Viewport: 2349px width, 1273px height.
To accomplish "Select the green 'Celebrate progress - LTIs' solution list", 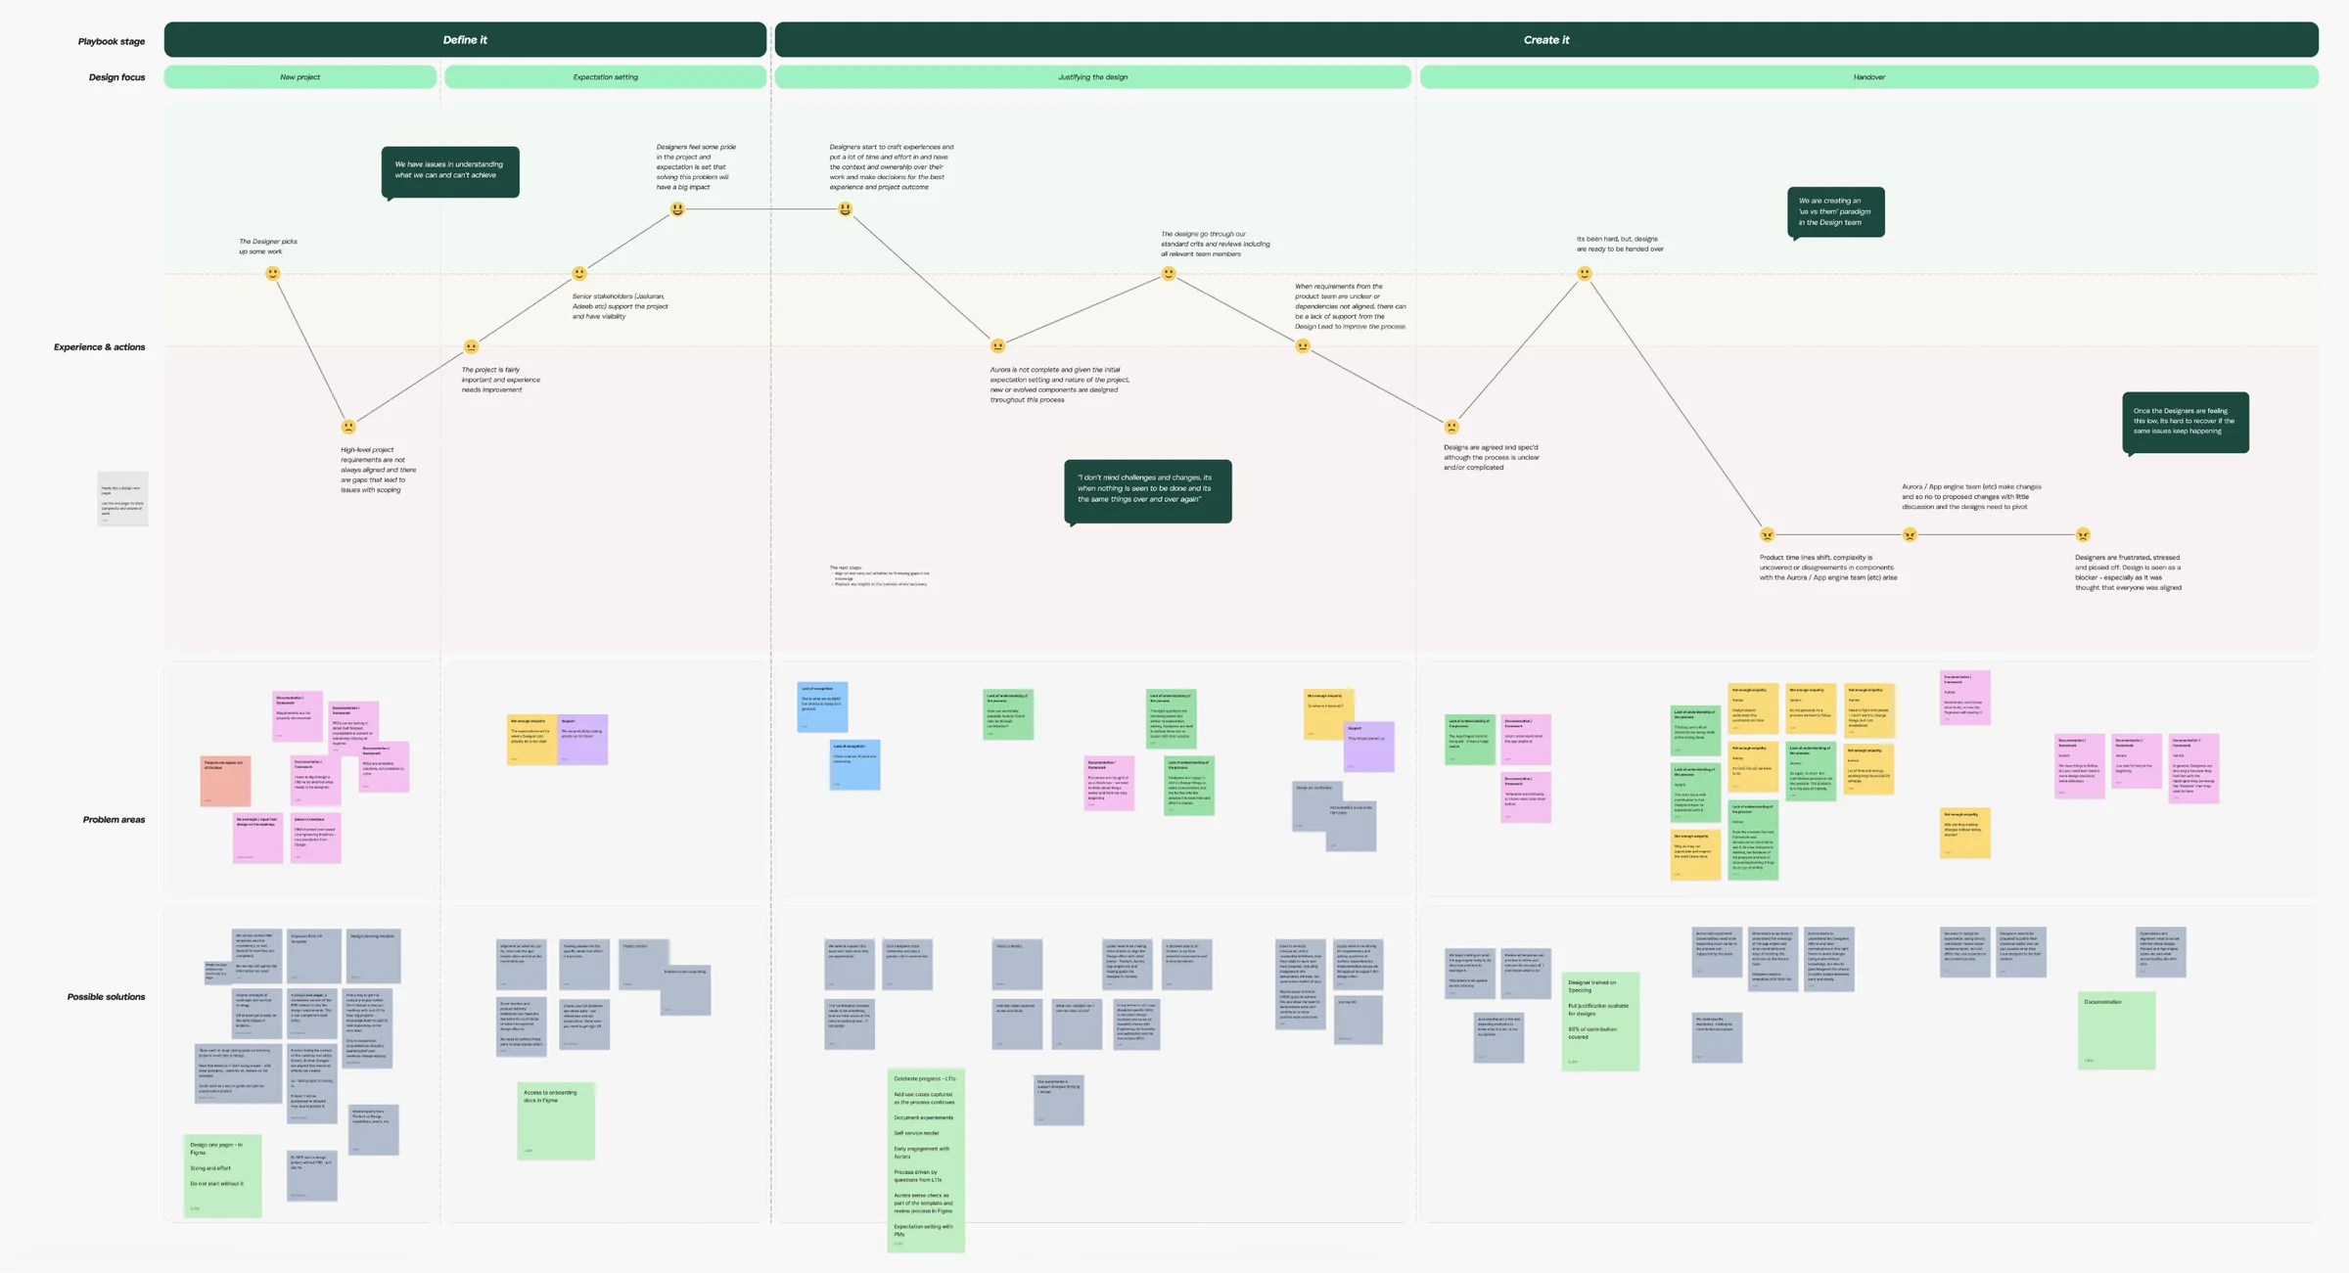I will pos(926,1160).
